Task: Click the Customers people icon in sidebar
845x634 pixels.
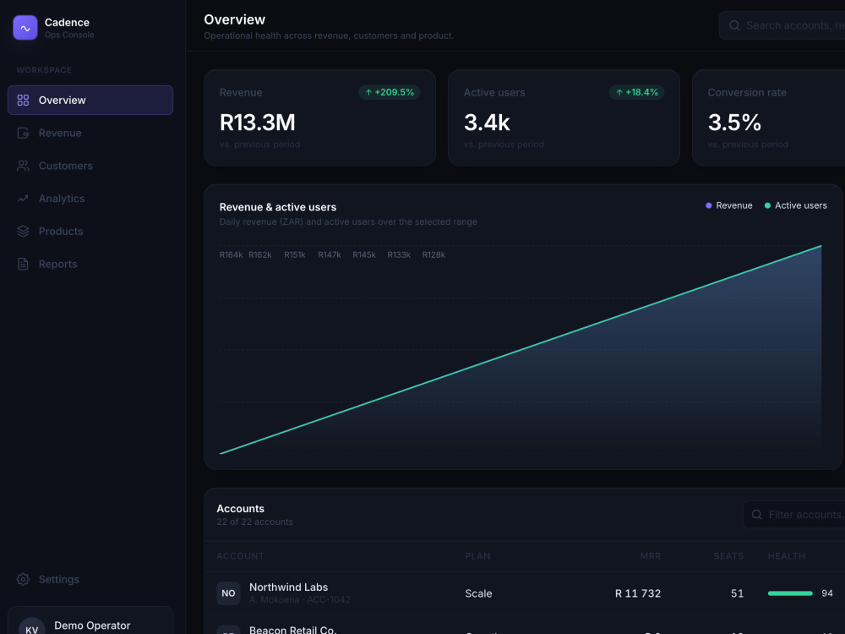Action: tap(23, 166)
